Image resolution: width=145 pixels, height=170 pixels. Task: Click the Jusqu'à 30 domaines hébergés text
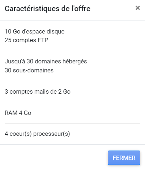click(x=46, y=62)
